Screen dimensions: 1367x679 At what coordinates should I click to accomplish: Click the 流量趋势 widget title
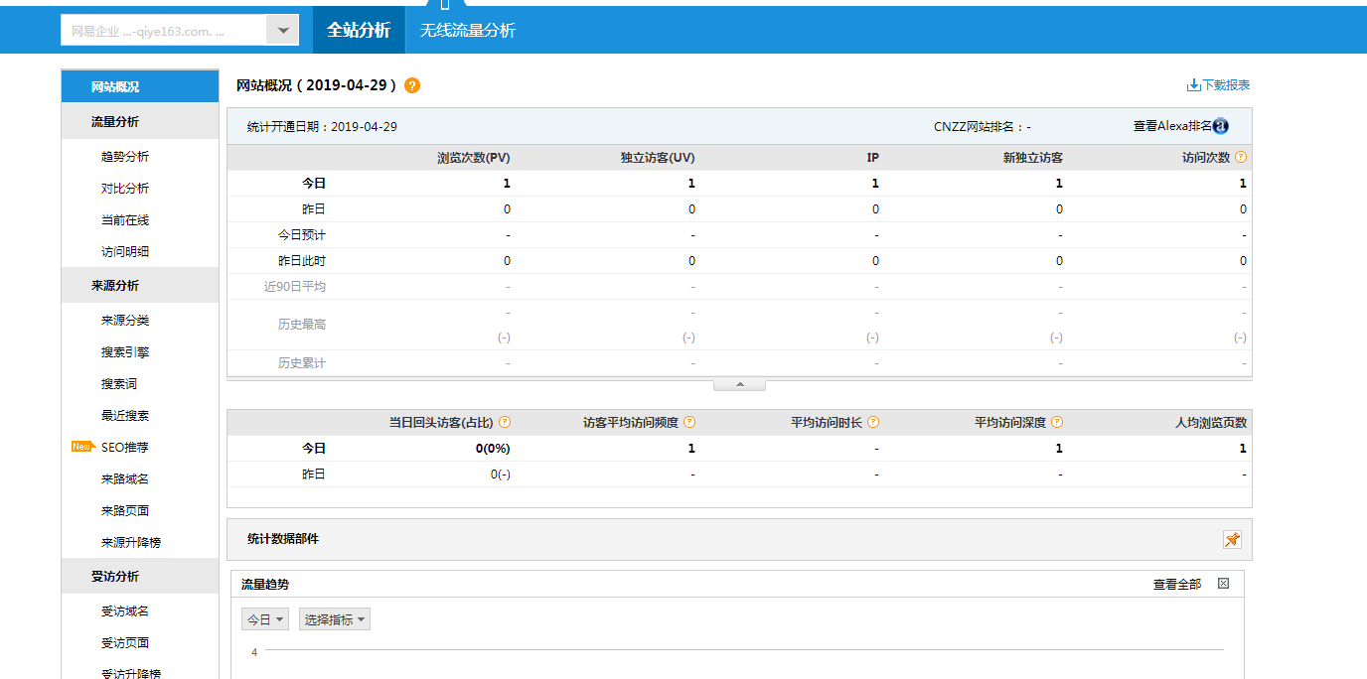click(265, 585)
